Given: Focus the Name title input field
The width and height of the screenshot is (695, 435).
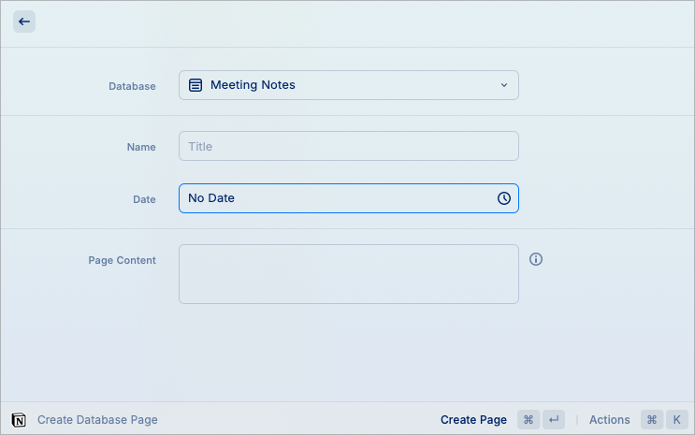Looking at the screenshot, I should click(x=348, y=146).
